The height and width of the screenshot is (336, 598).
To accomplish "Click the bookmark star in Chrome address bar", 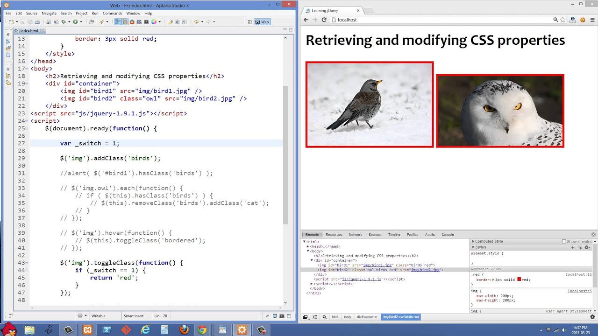I will coord(563,20).
